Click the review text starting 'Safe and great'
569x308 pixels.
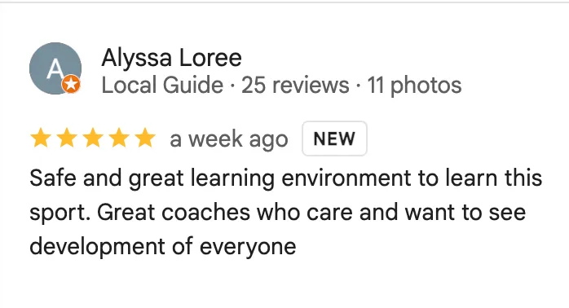pos(286,212)
